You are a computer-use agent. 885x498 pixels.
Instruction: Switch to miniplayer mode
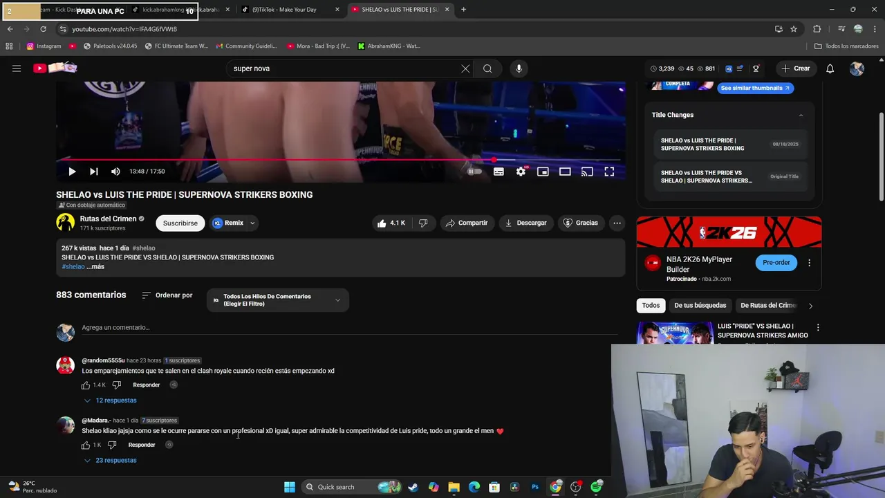pyautogui.click(x=543, y=172)
